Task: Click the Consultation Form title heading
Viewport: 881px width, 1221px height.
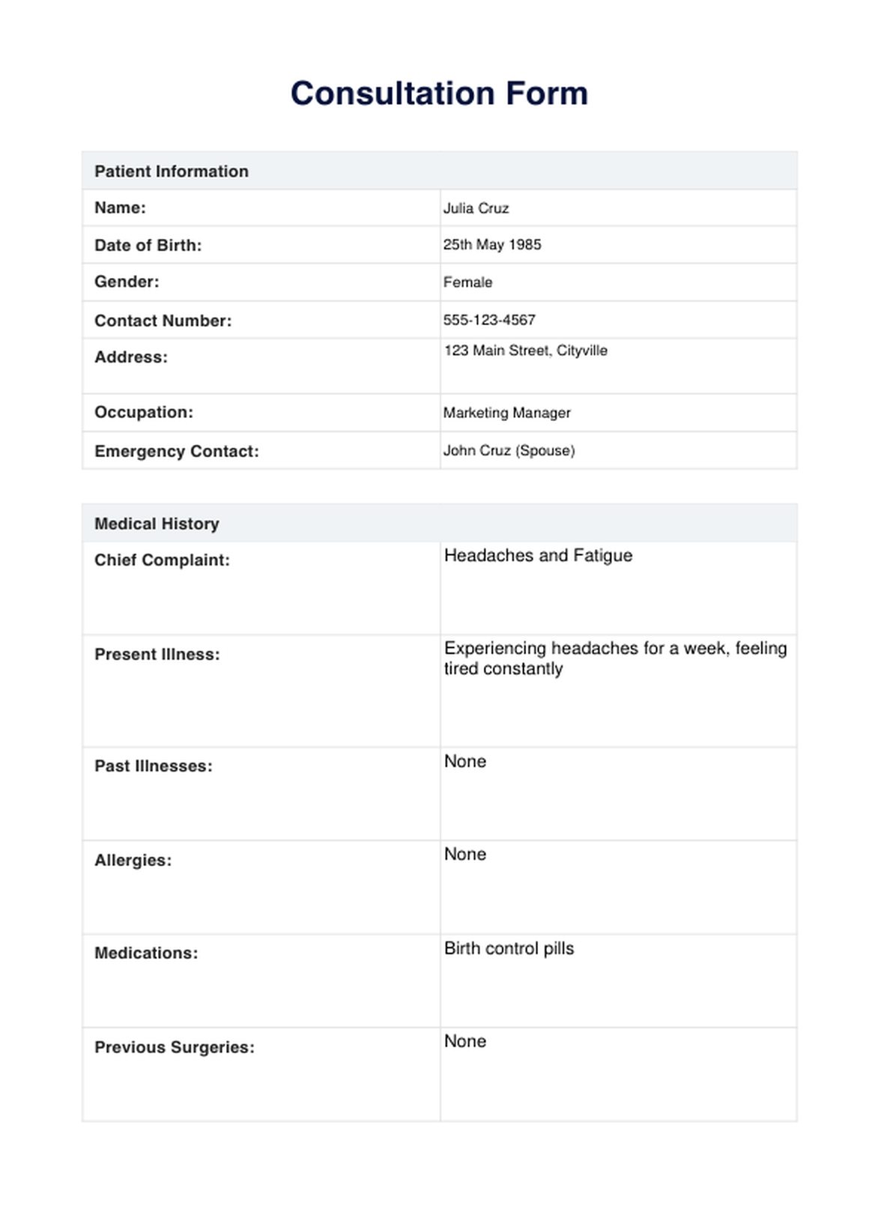Action: (x=439, y=94)
